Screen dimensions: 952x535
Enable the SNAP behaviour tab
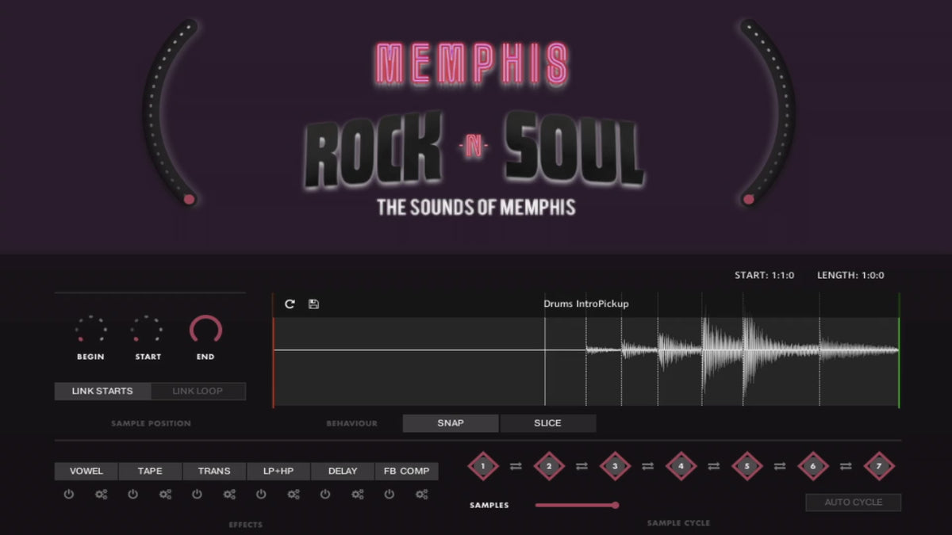click(x=451, y=423)
